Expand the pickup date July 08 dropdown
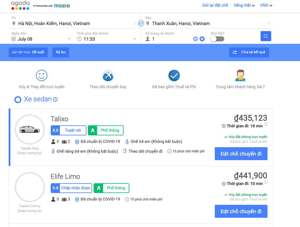Viewport: 300px width, 227px height. tap(69, 39)
